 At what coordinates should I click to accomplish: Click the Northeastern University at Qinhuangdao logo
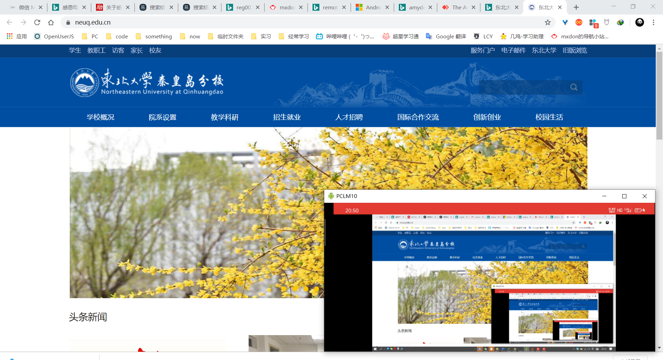tap(147, 83)
